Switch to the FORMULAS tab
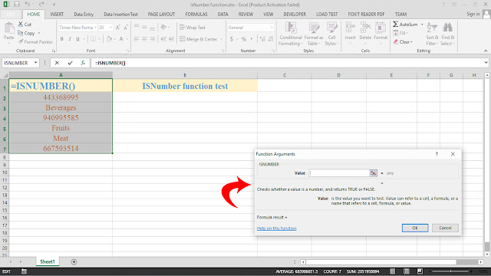The width and height of the screenshot is (491, 276). pyautogui.click(x=196, y=14)
